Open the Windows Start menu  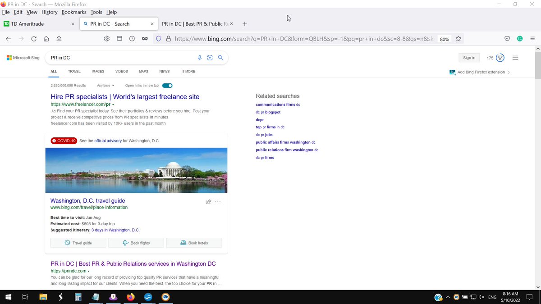click(x=8, y=297)
